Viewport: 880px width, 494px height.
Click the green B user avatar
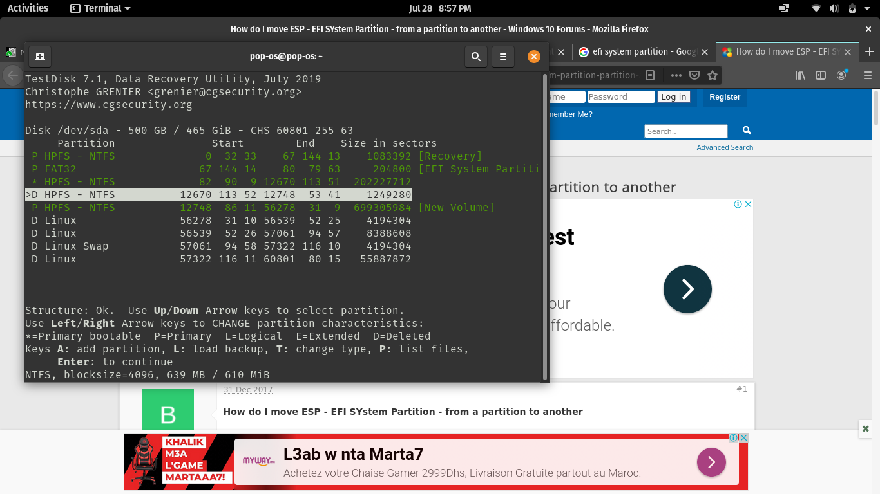pos(168,409)
